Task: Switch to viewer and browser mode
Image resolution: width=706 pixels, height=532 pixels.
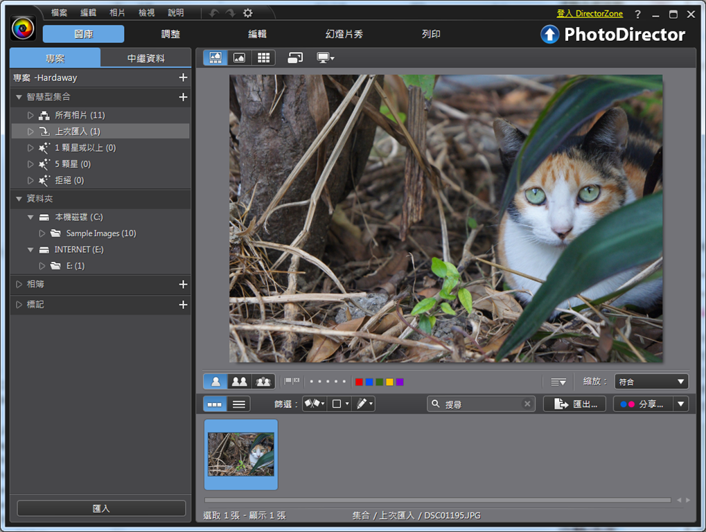Action: (x=215, y=57)
